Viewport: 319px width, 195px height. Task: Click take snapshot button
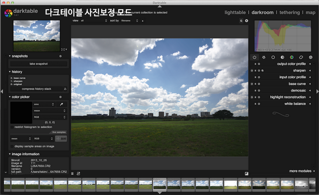coord(38,64)
